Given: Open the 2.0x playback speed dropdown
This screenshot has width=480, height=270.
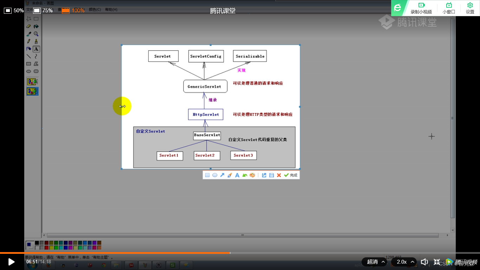Looking at the screenshot, I should [x=404, y=262].
